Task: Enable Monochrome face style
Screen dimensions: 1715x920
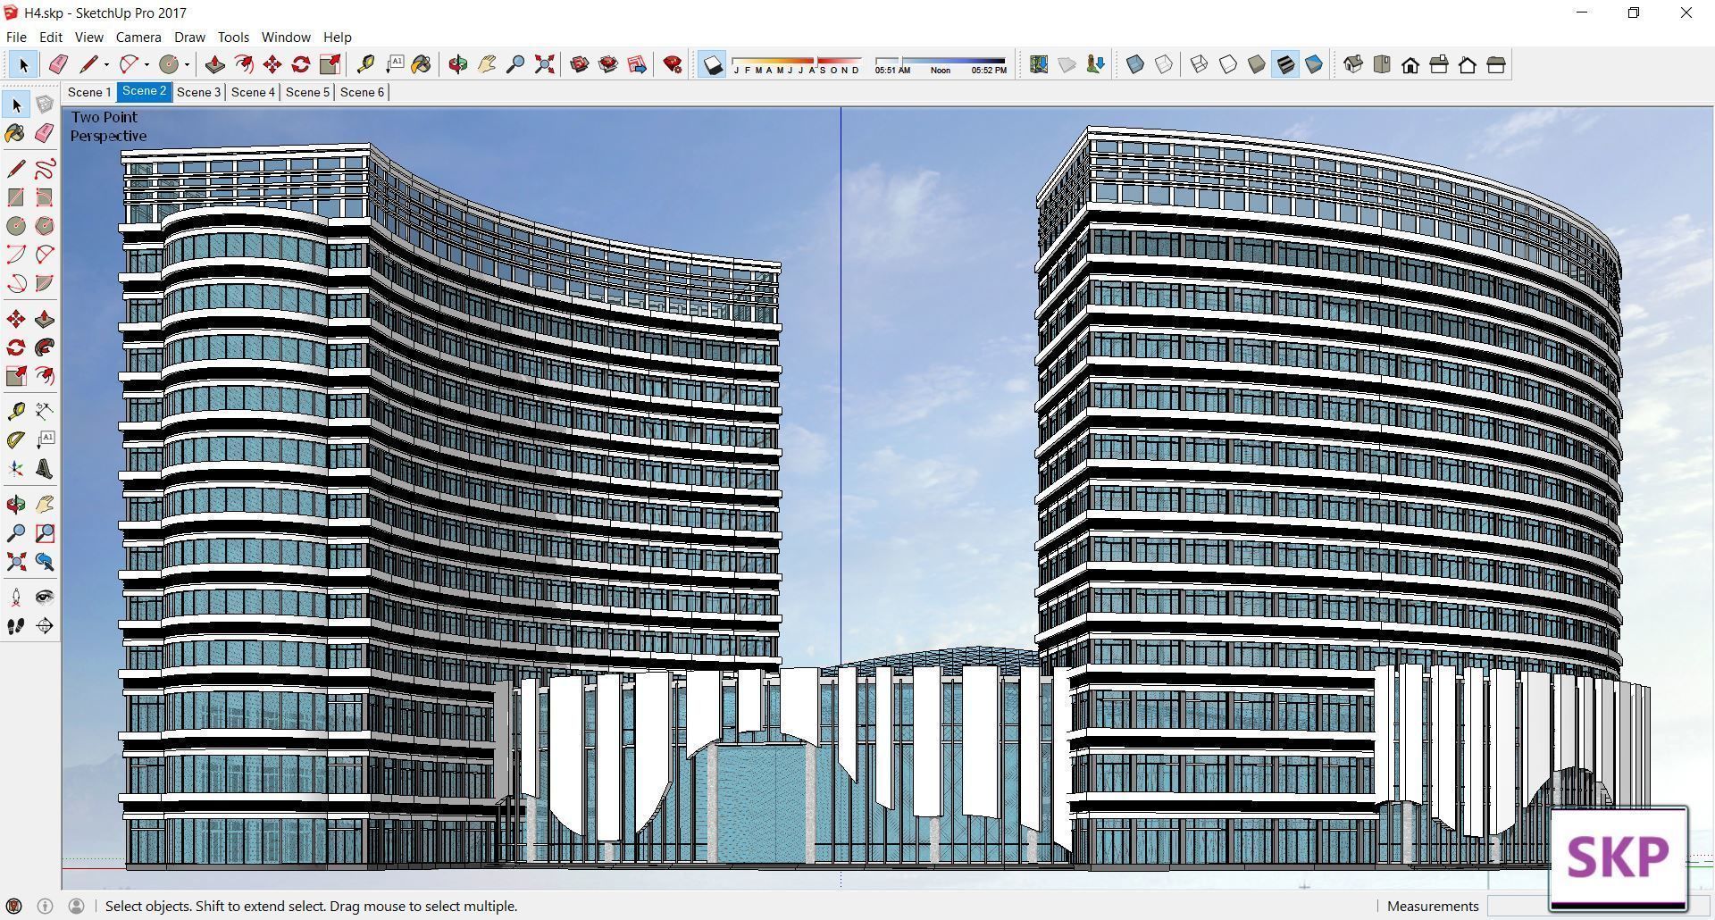Action: click(1314, 64)
